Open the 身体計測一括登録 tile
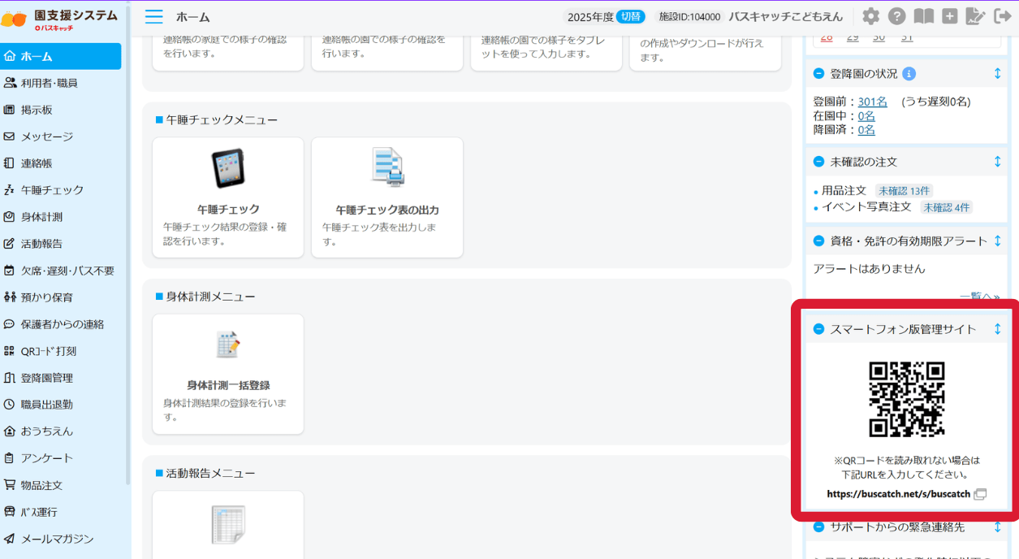The height and width of the screenshot is (559, 1019). point(227,374)
